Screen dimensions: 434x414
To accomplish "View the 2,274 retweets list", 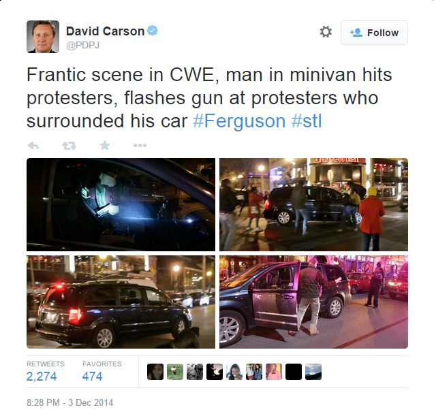I will pyautogui.click(x=42, y=376).
